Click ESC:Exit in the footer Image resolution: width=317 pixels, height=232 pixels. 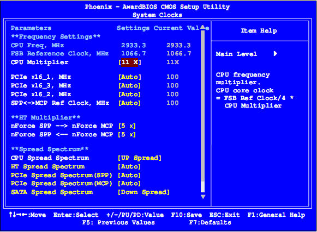coord(224,215)
